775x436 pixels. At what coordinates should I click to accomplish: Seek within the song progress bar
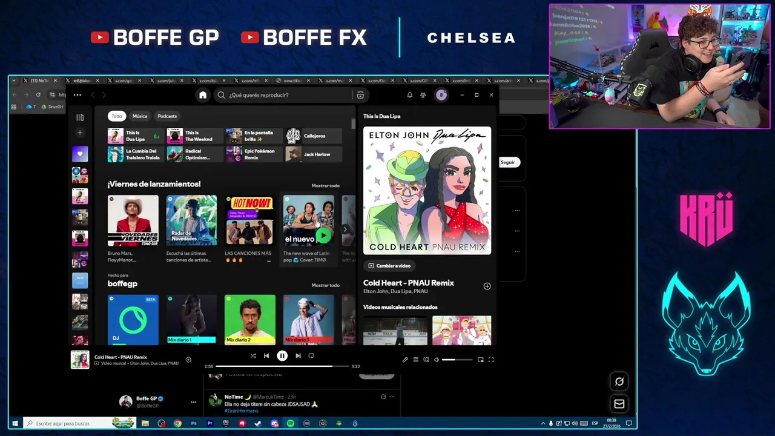point(283,366)
